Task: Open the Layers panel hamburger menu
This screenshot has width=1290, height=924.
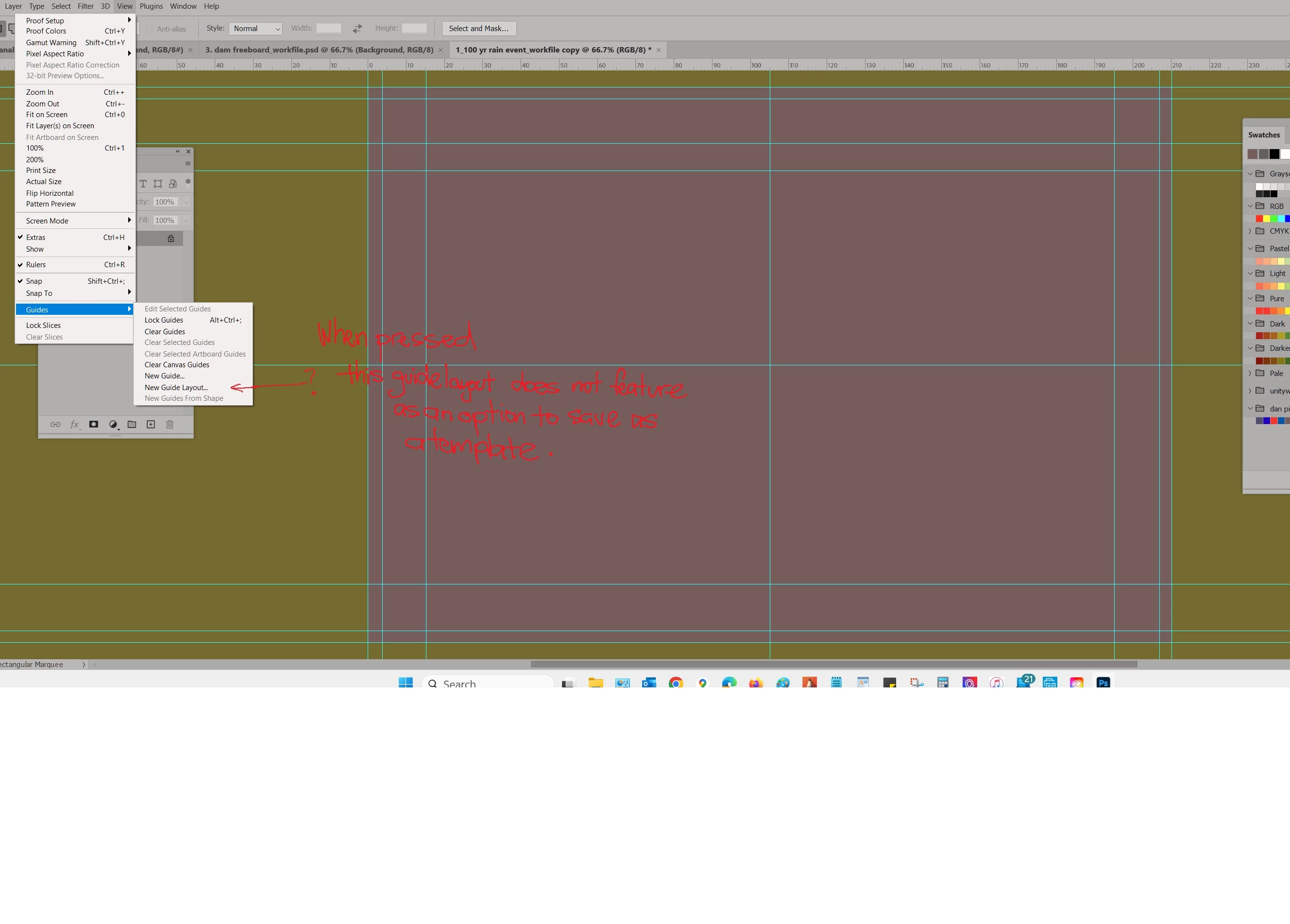Action: 187,164
